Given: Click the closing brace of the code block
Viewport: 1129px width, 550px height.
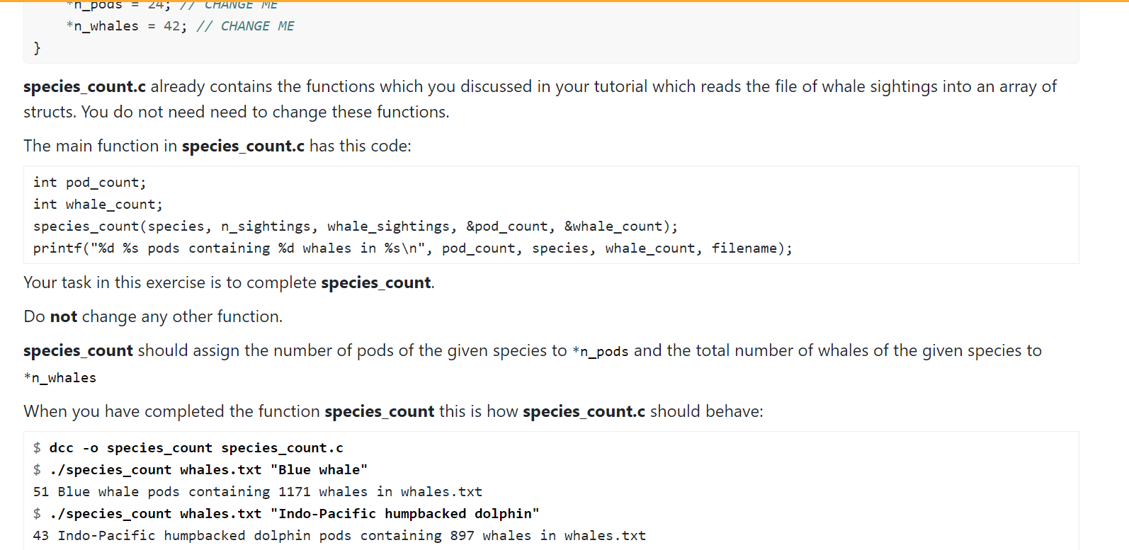Looking at the screenshot, I should coord(38,48).
